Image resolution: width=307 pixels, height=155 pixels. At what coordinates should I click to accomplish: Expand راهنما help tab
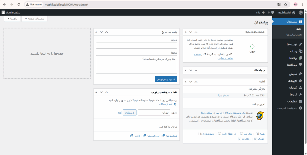(x=12, y=19)
